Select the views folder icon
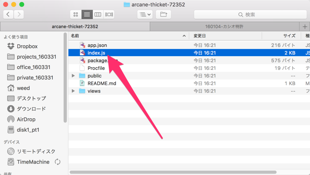310x175 pixels. tap(82, 91)
